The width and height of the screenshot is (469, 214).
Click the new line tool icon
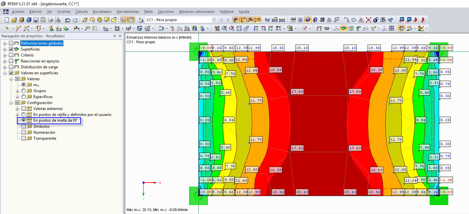[18, 28]
